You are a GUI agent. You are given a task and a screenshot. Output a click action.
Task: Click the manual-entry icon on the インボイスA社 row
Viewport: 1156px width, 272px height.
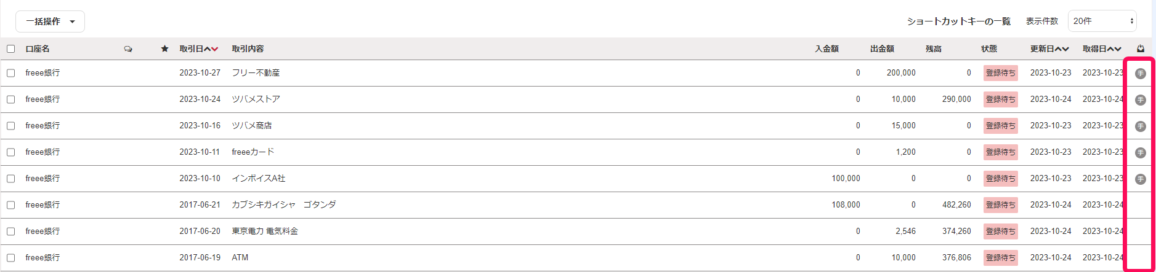point(1140,179)
